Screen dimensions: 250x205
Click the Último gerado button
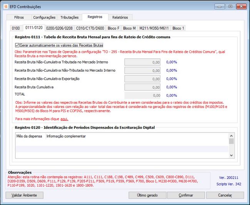(x=147, y=195)
